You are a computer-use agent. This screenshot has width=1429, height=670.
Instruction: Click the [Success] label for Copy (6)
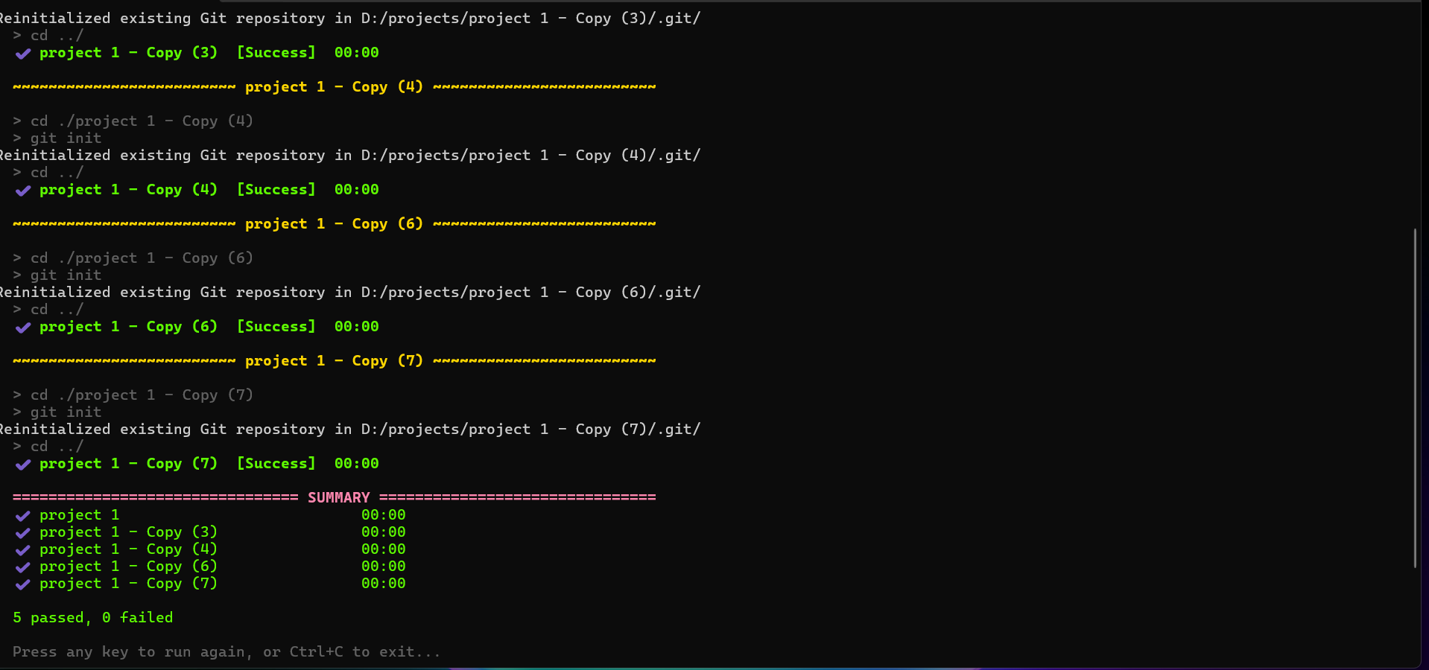(x=276, y=326)
